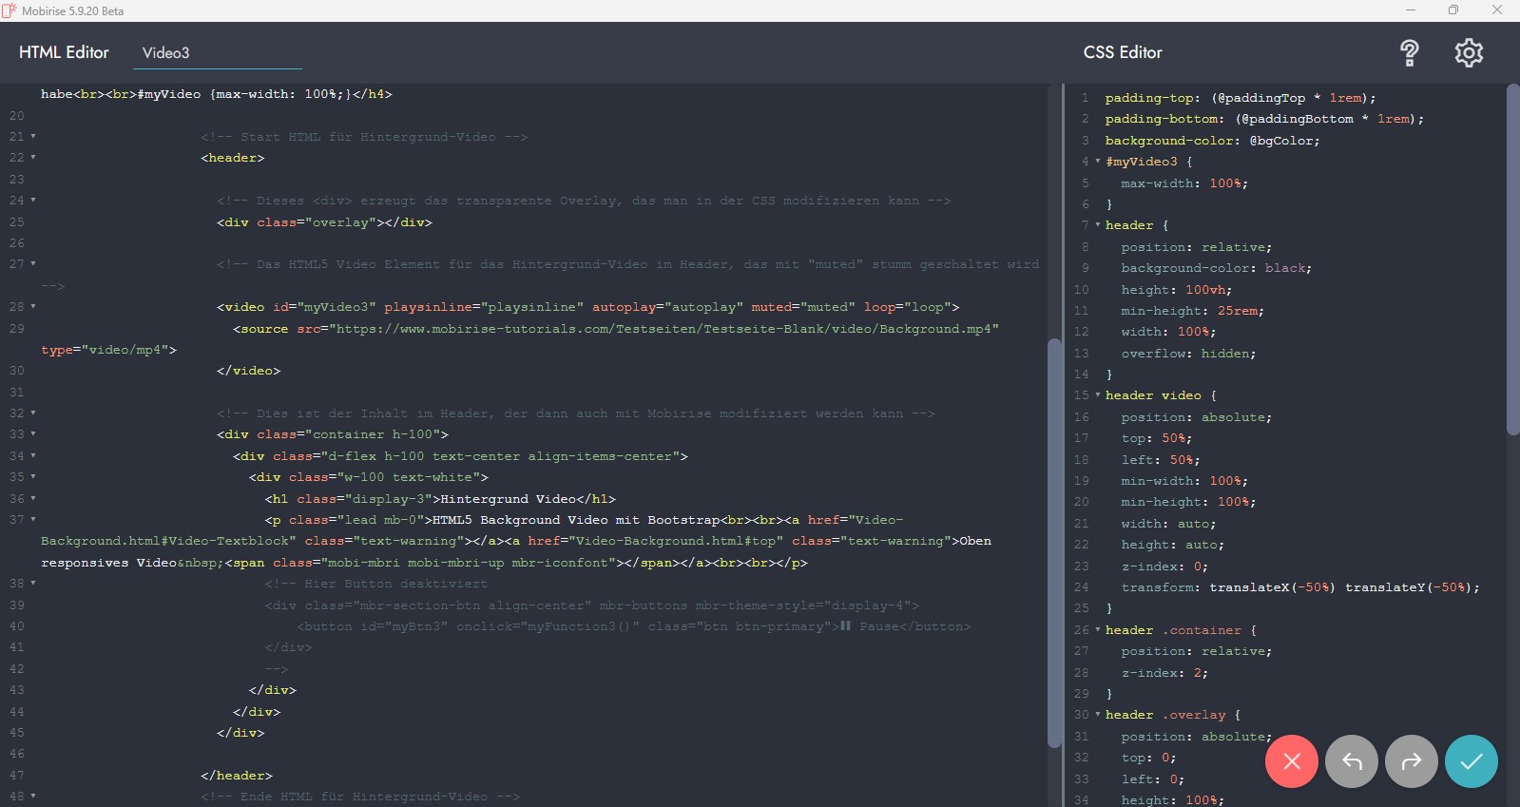Select the Video3 tab
The height and width of the screenshot is (807, 1520).
point(166,53)
